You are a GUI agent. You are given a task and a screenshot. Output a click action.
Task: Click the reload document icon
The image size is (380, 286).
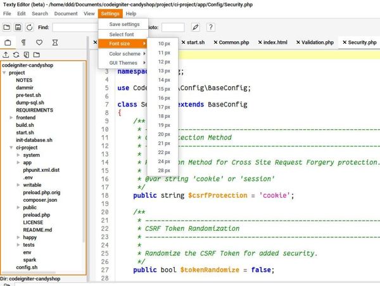coord(28,27)
